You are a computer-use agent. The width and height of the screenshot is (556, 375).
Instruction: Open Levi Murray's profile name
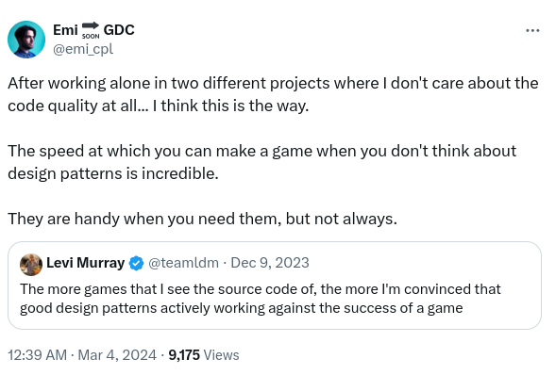pyautogui.click(x=86, y=263)
